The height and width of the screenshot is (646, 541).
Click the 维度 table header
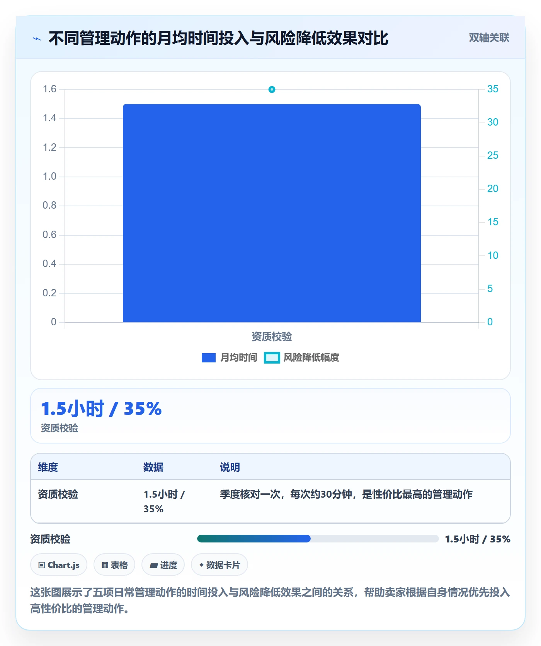(x=48, y=467)
